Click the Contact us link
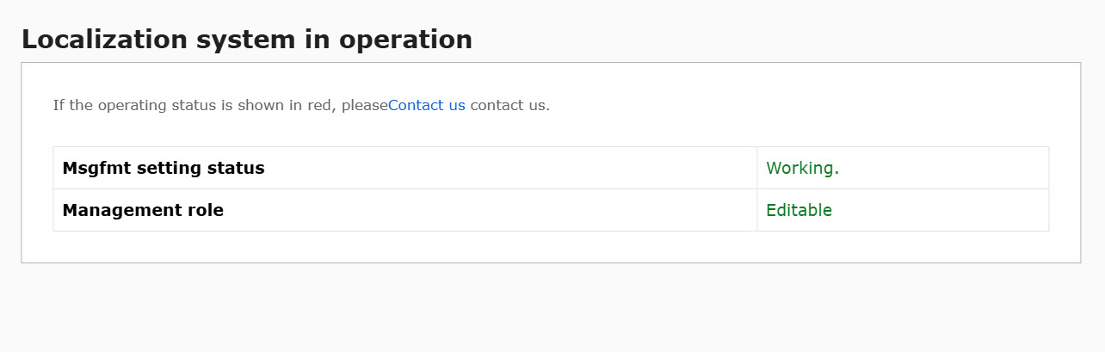The width and height of the screenshot is (1105, 352). pos(426,106)
